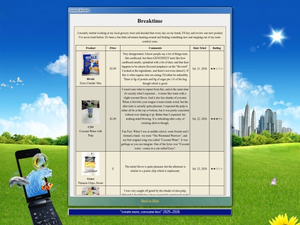The width and height of the screenshot is (300, 225).
Task: Click the aloe pulp comment in last row
Action: coord(155,192)
